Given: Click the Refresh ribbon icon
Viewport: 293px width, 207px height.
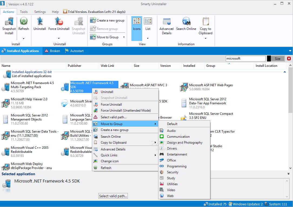Looking at the screenshot, I should pyautogui.click(x=24, y=21).
